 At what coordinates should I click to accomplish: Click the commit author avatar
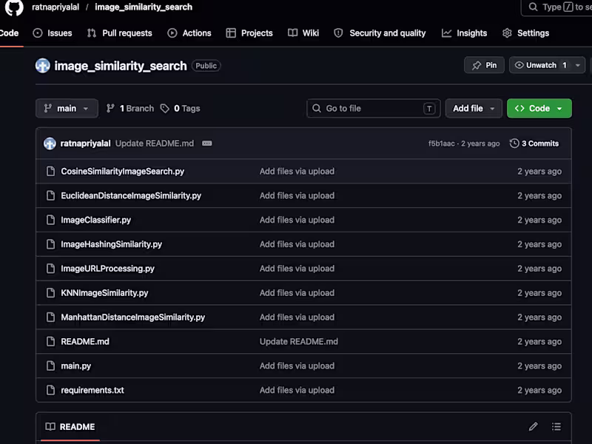[x=50, y=144]
